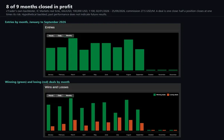This screenshot has width=224, height=140.
Task: Click the green Winning deals legend swatch
Action: pos(155,95)
